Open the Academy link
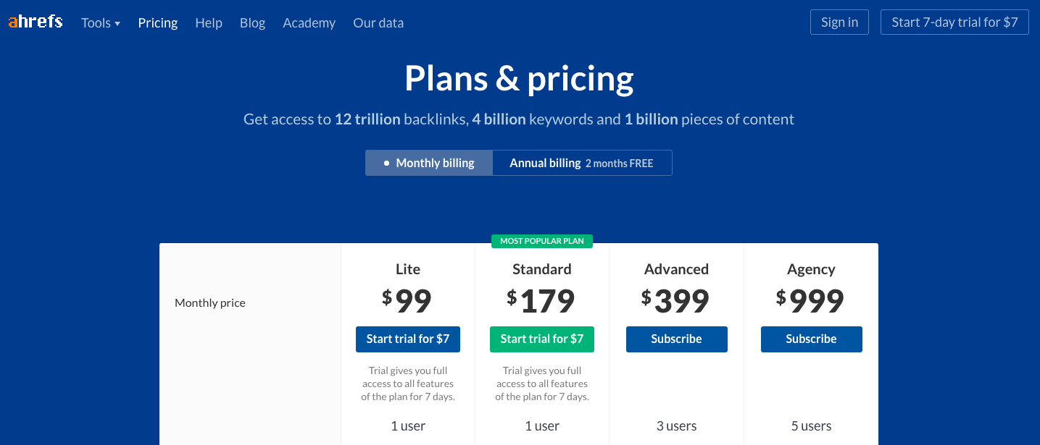This screenshot has width=1040, height=445. coord(309,23)
